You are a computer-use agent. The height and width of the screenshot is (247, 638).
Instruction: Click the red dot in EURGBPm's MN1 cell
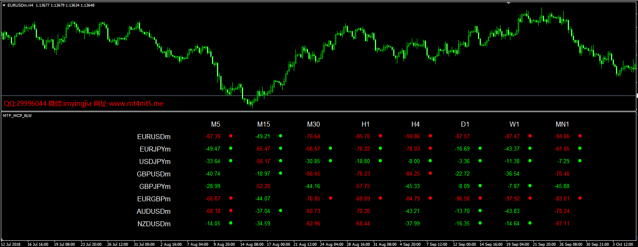click(580, 198)
